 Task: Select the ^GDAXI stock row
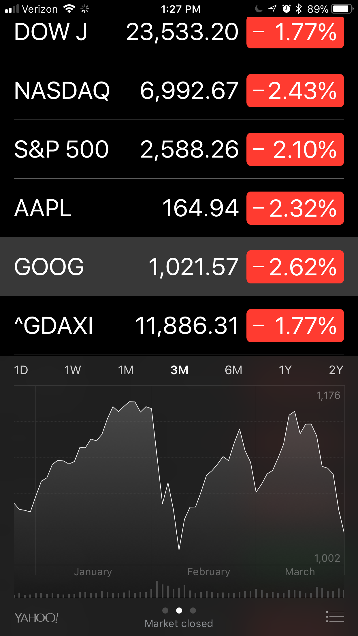(x=179, y=325)
